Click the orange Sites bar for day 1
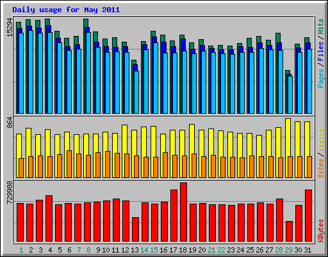 (21, 168)
